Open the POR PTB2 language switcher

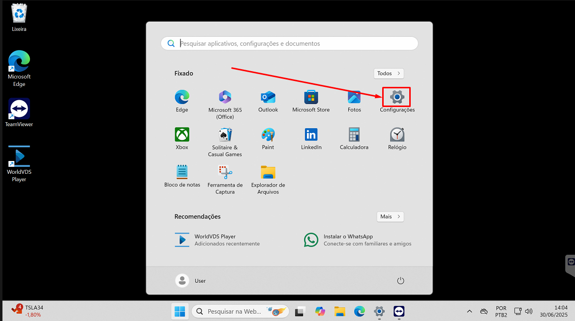tap(501, 312)
